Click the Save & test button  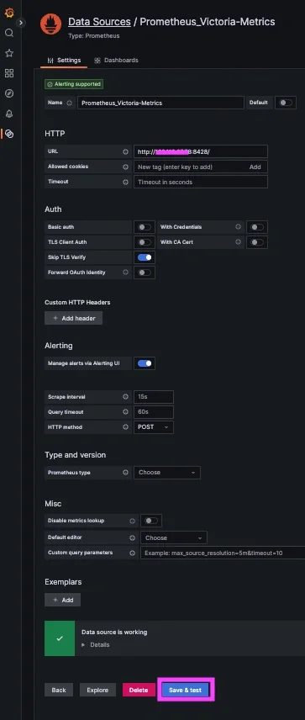click(x=186, y=690)
